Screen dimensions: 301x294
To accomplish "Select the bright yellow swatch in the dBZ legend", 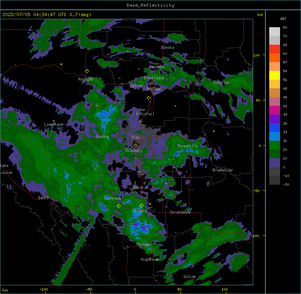I will click(x=274, y=75).
